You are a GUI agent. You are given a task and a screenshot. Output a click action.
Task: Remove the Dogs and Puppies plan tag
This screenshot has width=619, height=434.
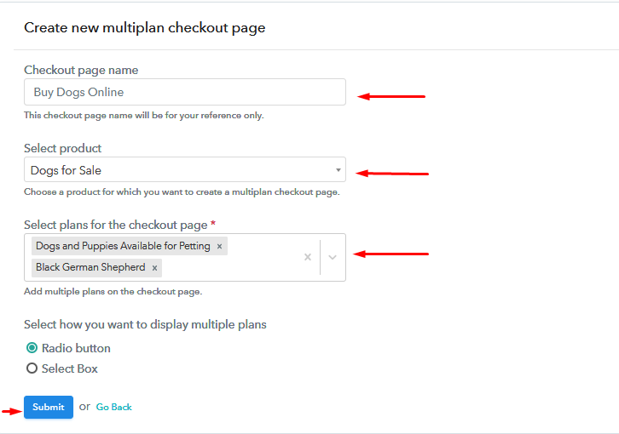pyautogui.click(x=219, y=247)
